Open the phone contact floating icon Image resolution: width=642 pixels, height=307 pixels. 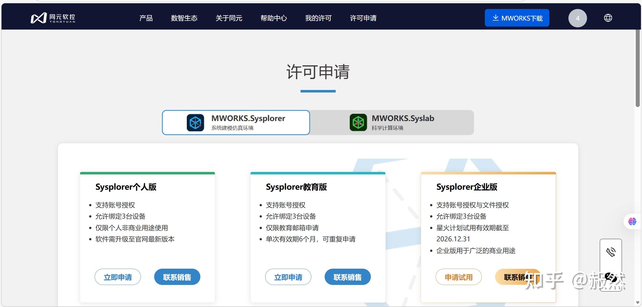point(611,252)
